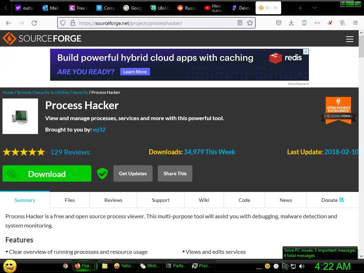
Task: Click the Process Hacker project icon thumbnail
Action: 20,116
